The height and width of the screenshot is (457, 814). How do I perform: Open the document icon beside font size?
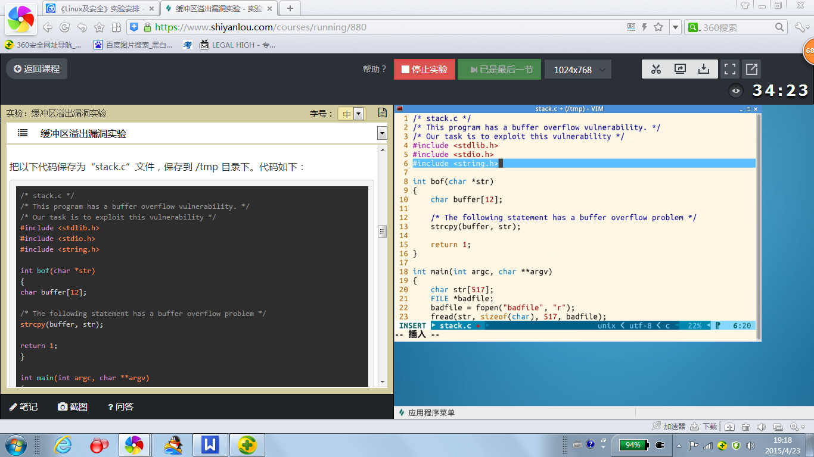click(383, 113)
